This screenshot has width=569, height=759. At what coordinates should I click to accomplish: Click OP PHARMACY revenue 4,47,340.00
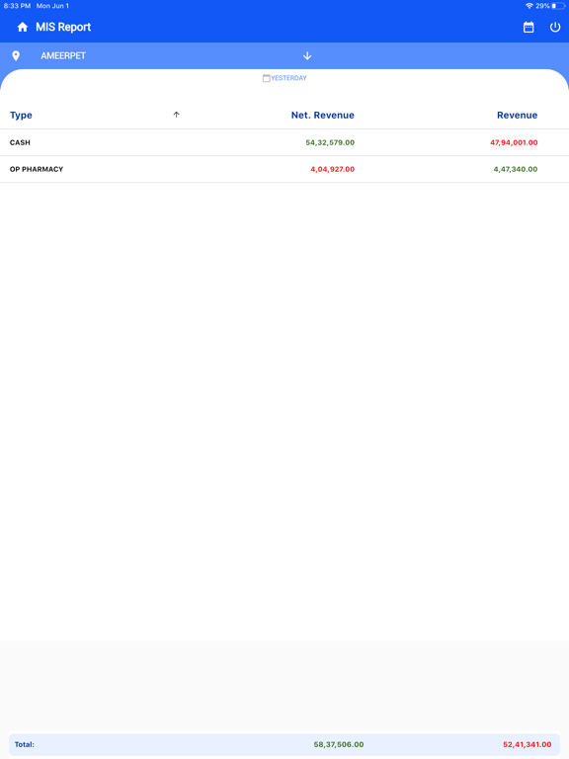point(516,169)
